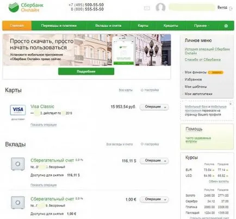Click the USD rate row

click(x=207, y=176)
